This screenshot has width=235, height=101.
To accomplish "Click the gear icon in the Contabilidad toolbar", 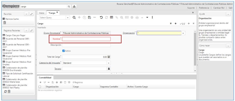I will 57,82.
